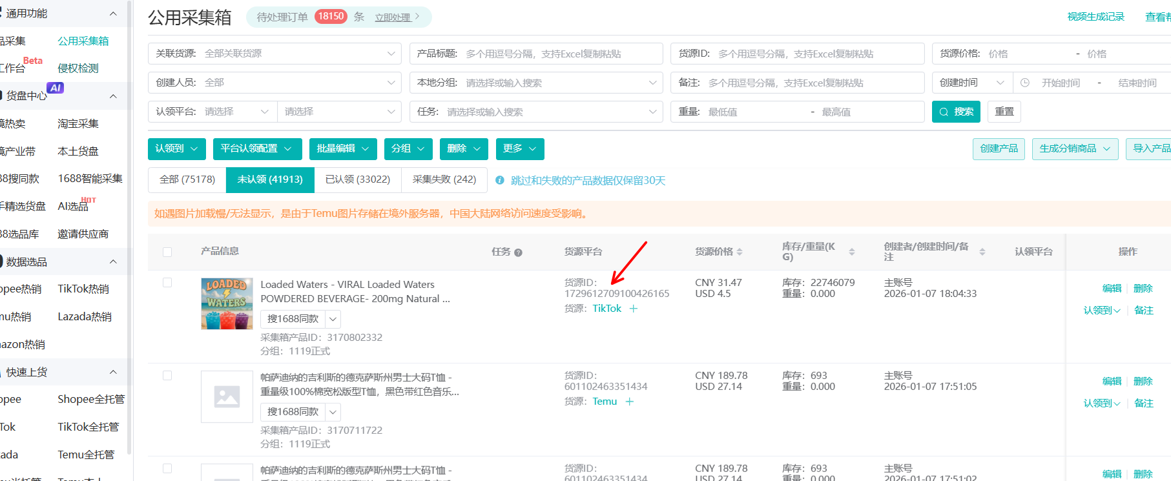The image size is (1171, 481).
Task: Click the info icon beside 30-day retention notice
Action: [x=500, y=180]
